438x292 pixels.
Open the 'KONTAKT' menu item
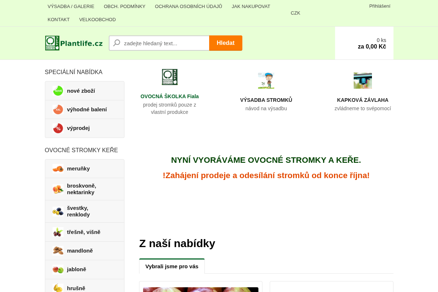59,20
